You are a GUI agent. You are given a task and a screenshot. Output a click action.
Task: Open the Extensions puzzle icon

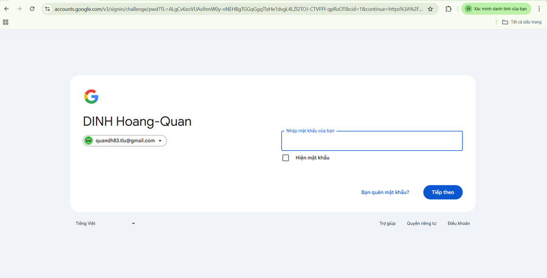(449, 9)
